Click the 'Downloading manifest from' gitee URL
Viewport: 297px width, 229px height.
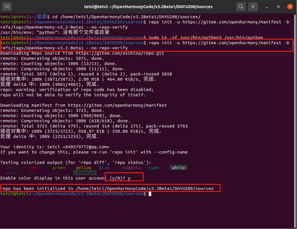coord(117,105)
